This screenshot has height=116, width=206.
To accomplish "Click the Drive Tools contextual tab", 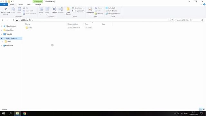I will (x=38, y=1).
